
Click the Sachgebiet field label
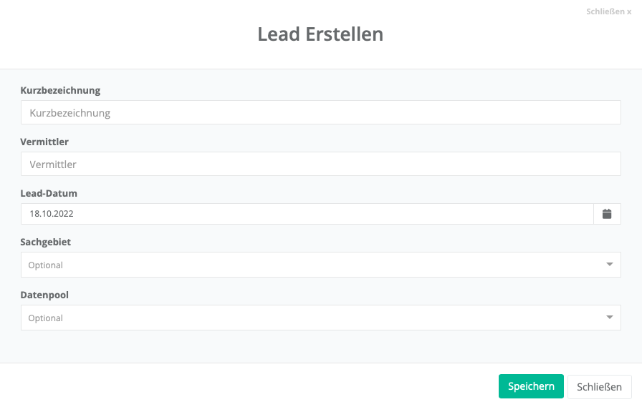46,242
